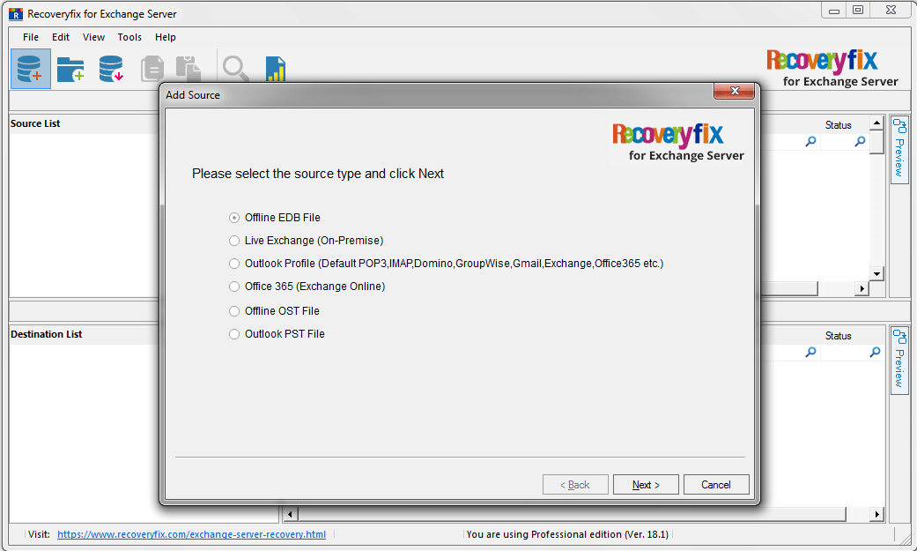Image resolution: width=917 pixels, height=551 pixels.
Task: Click the Source List search icon left of Status
Action: tap(810, 141)
